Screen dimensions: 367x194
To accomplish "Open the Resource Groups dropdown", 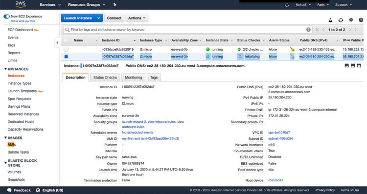I will pyautogui.click(x=87, y=5).
